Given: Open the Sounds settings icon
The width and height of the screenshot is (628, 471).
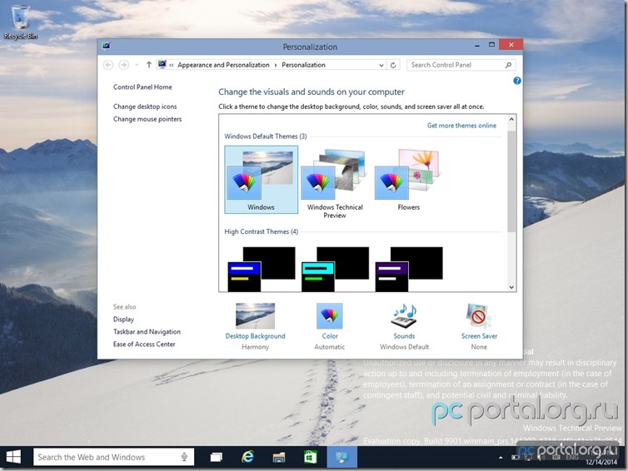Looking at the screenshot, I should 404,315.
